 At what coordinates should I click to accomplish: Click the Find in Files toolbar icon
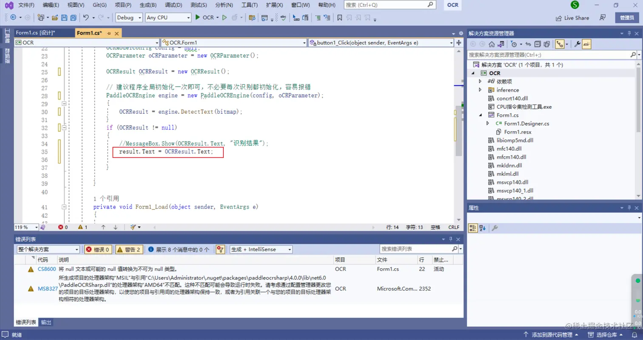252,18
